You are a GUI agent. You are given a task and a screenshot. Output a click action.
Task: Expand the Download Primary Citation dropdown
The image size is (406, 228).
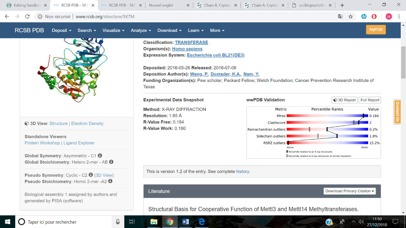(350, 191)
